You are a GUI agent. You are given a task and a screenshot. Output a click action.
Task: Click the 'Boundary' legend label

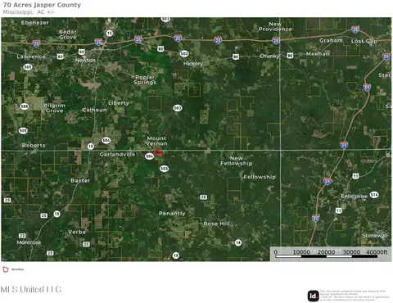pos(18,269)
